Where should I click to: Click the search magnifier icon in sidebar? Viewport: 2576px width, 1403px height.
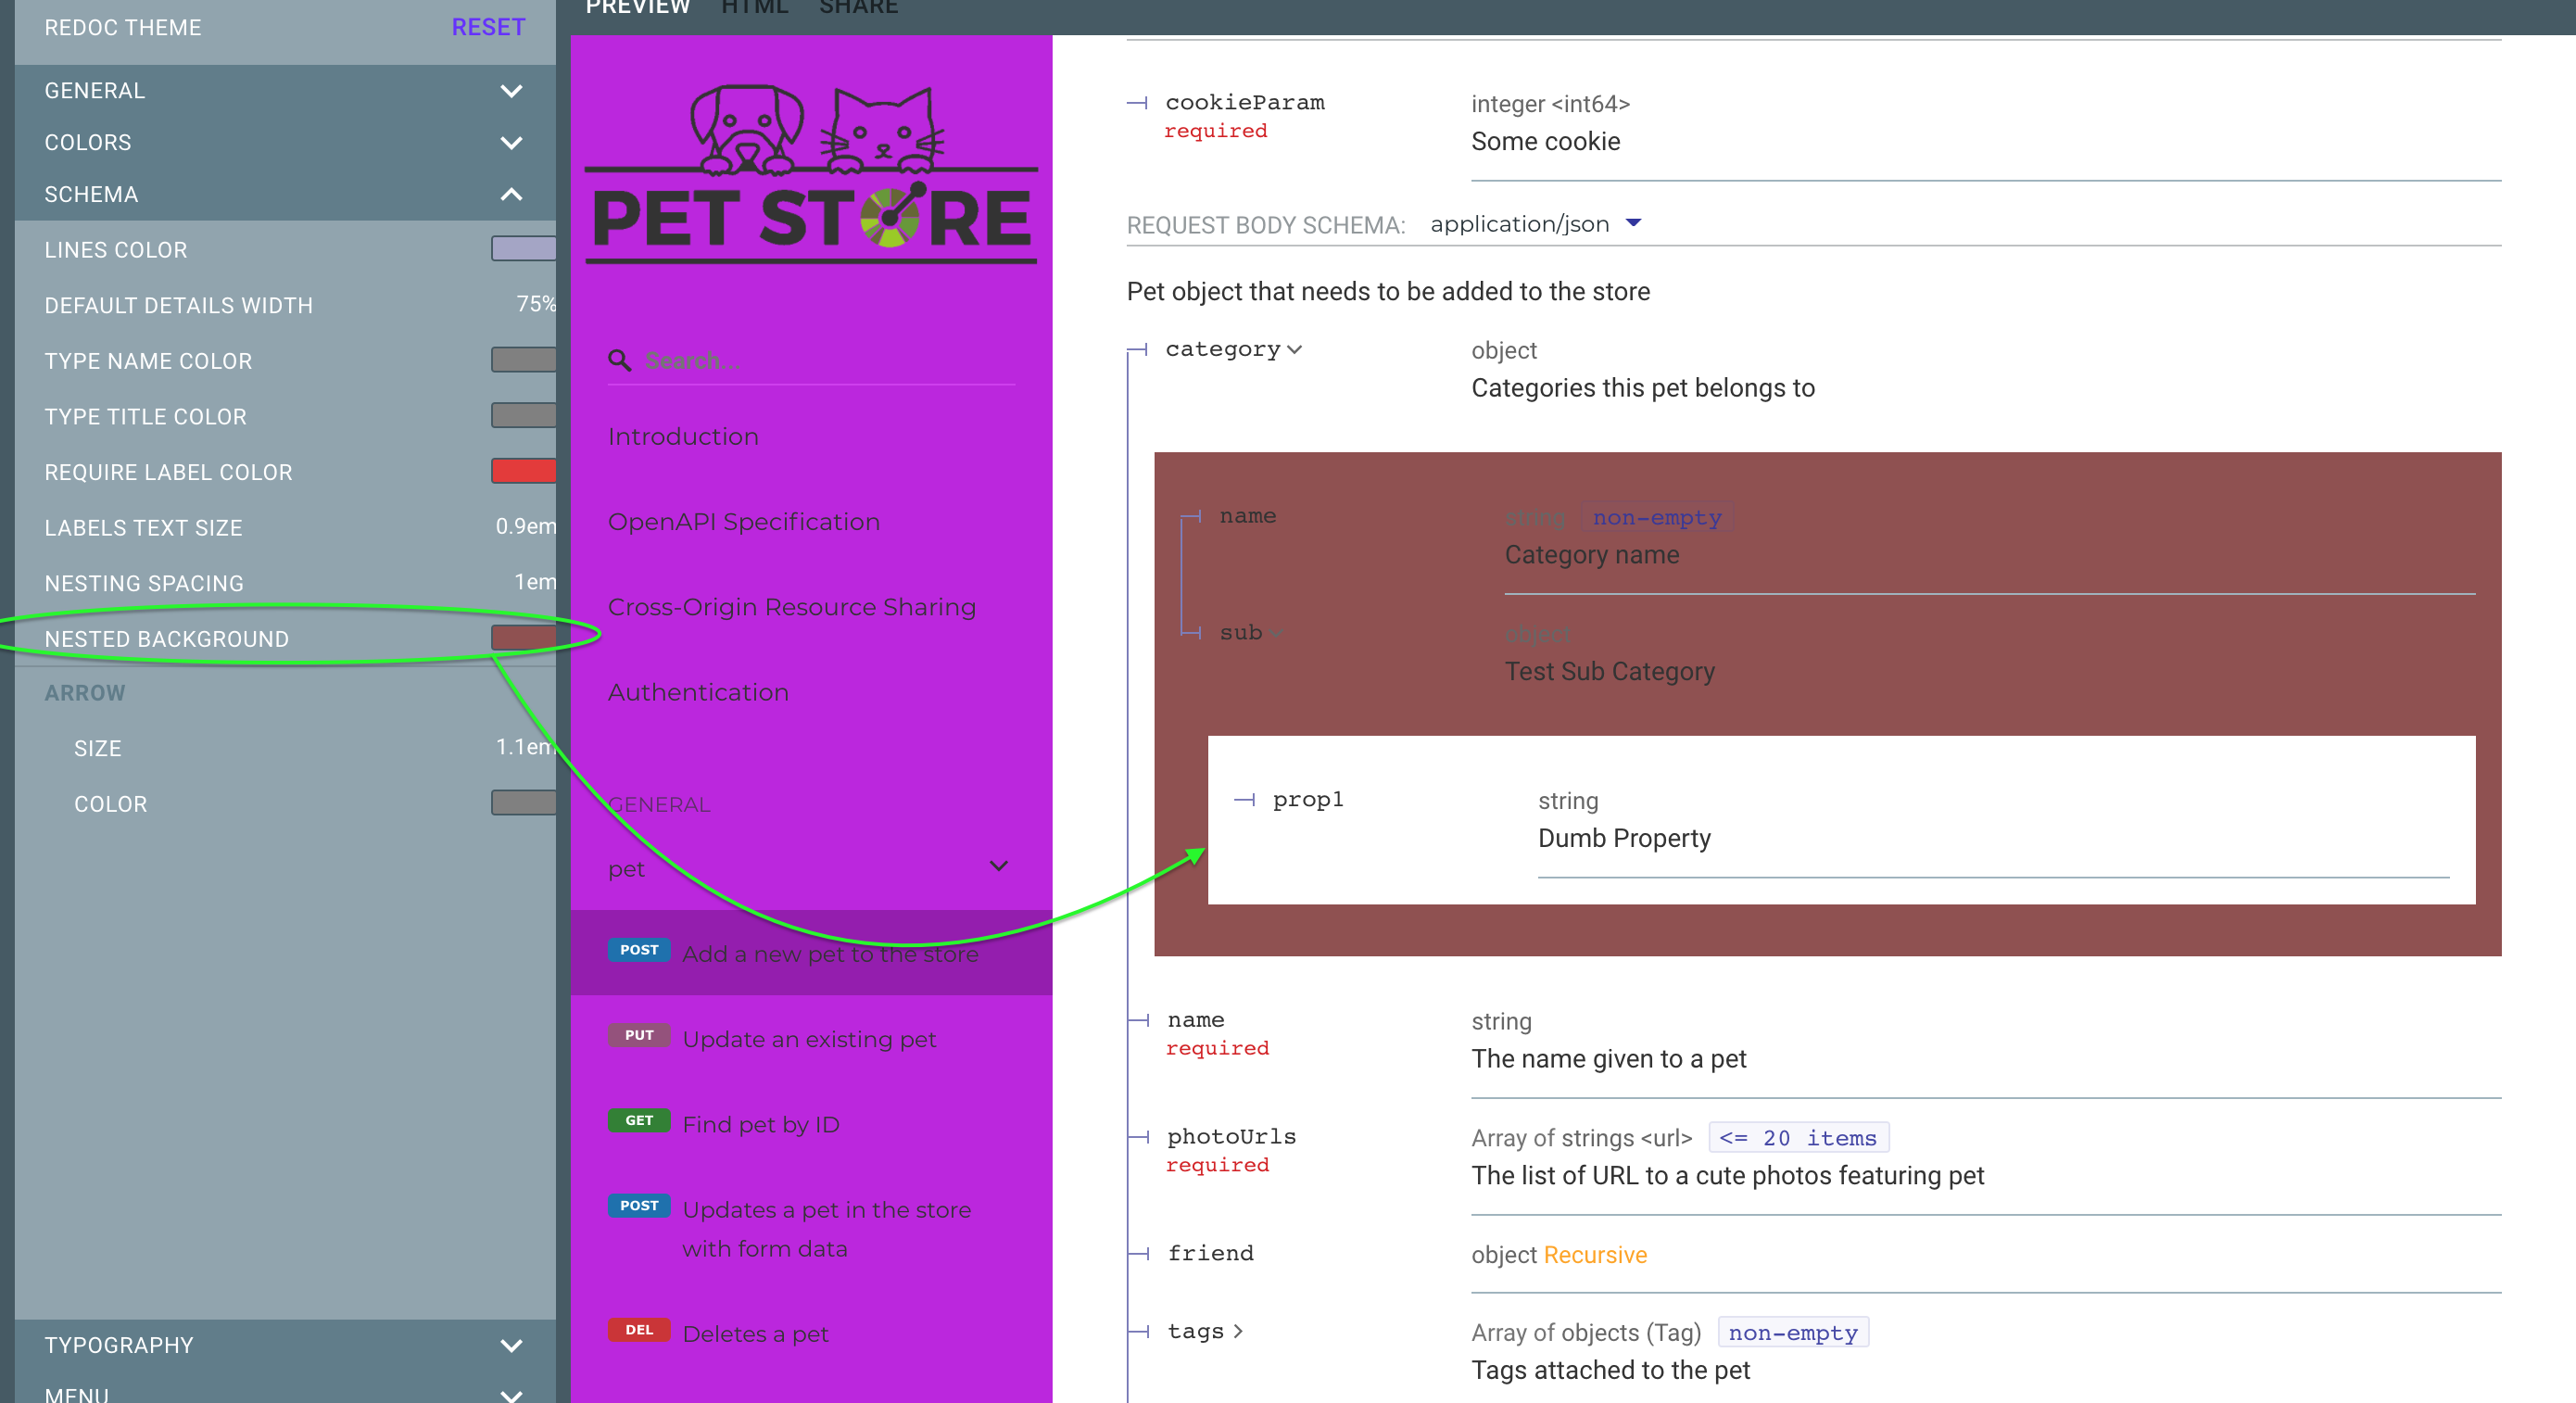(620, 360)
